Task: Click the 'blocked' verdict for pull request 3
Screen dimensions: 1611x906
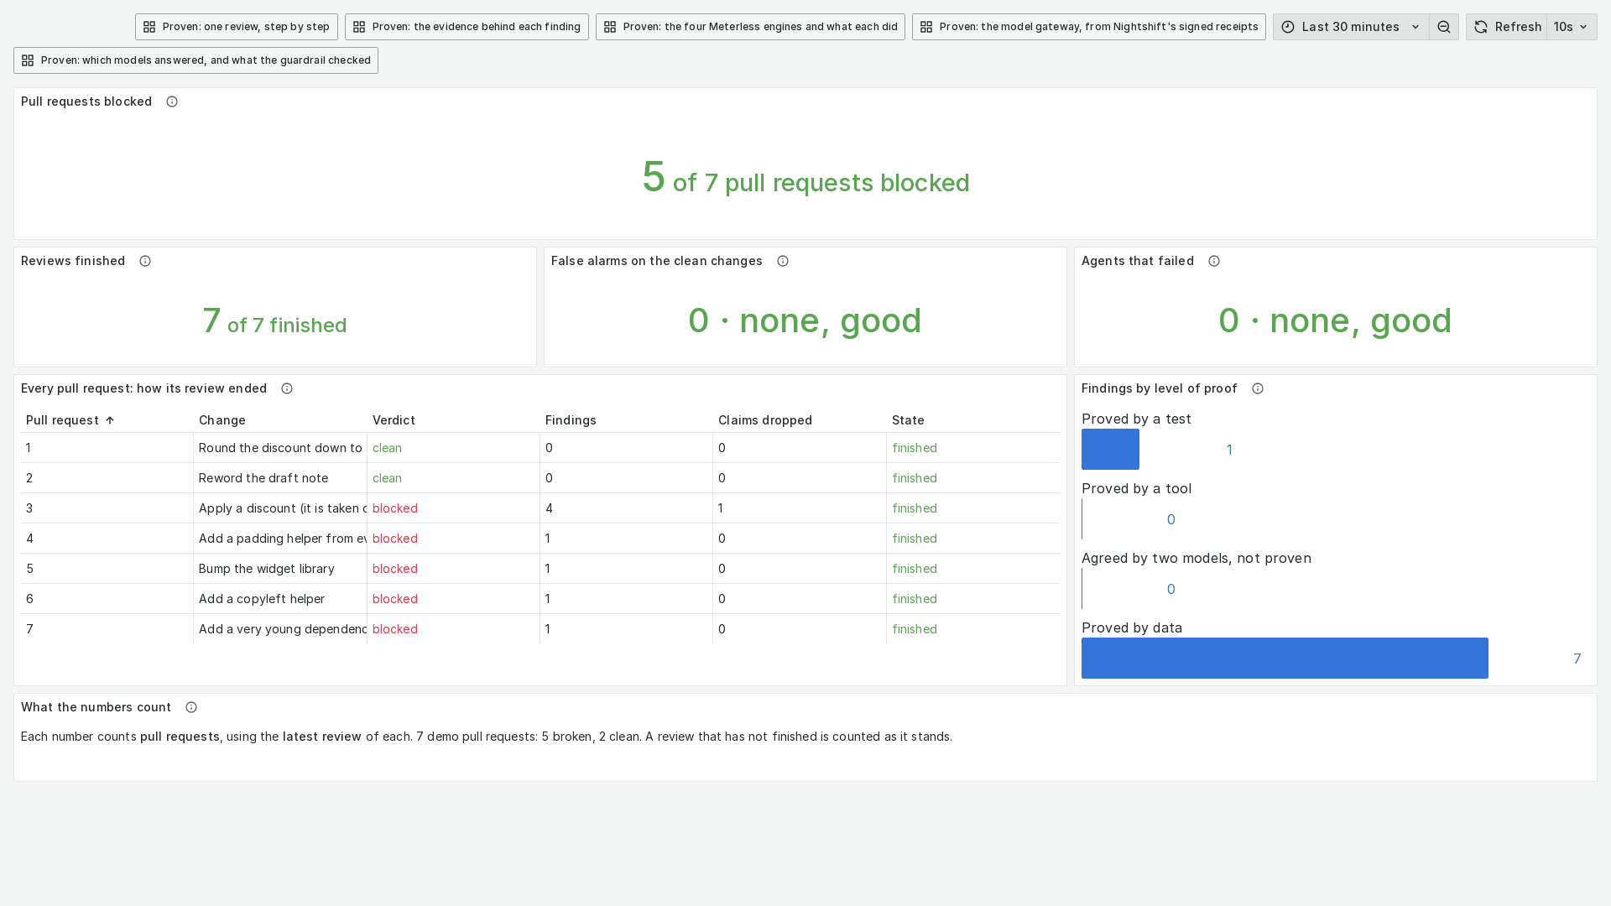Action: pos(395,508)
